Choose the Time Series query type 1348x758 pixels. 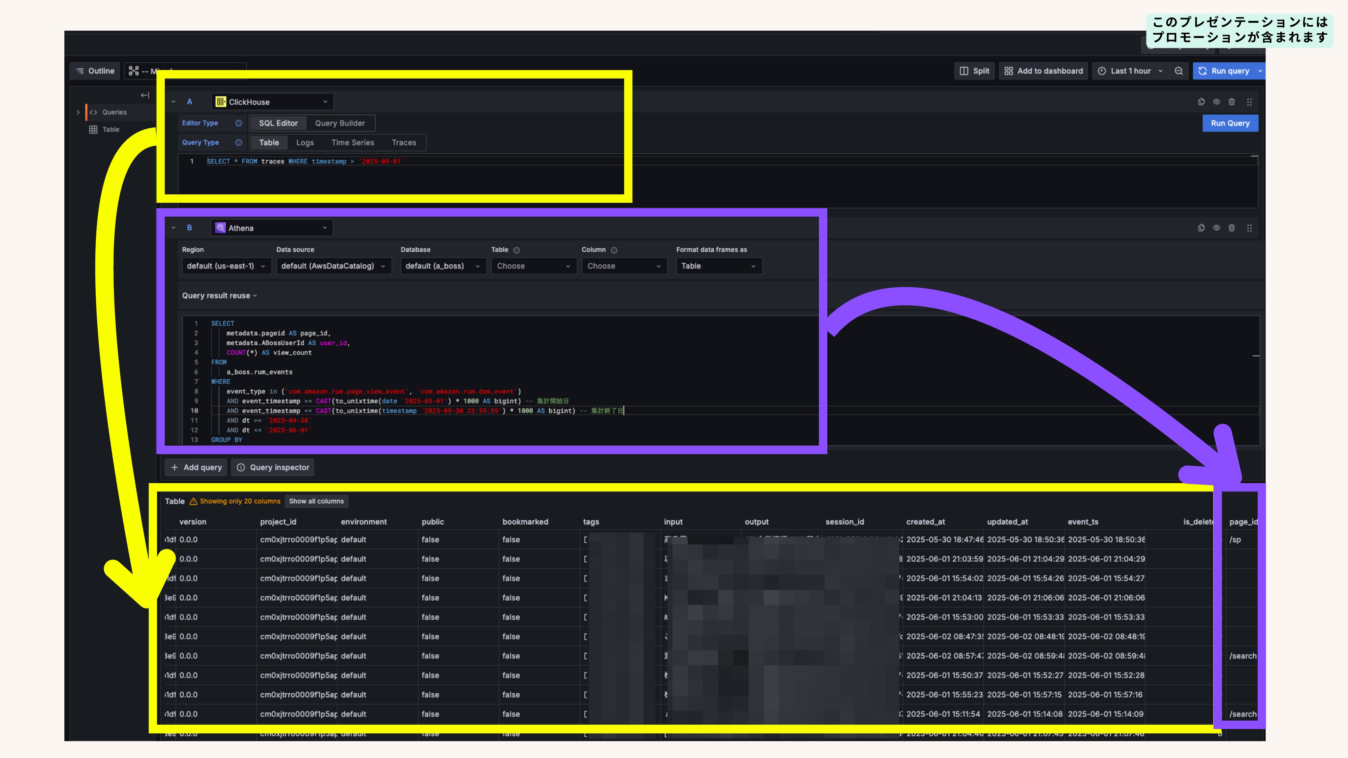click(353, 143)
